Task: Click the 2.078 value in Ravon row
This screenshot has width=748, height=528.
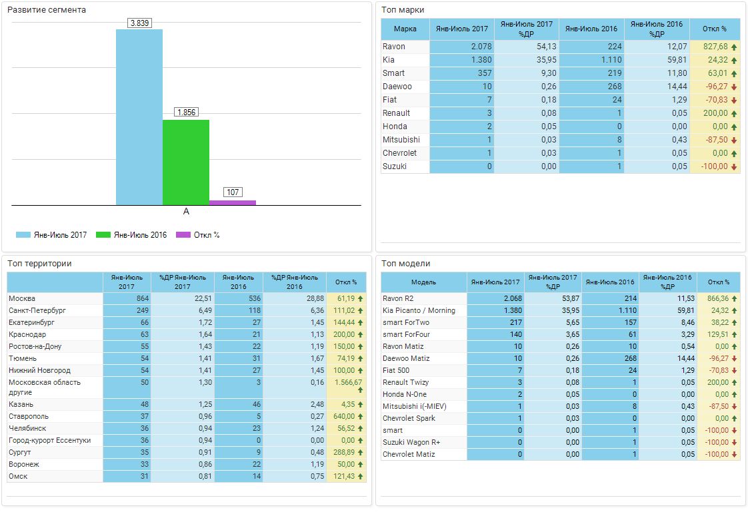Action: 481,47
